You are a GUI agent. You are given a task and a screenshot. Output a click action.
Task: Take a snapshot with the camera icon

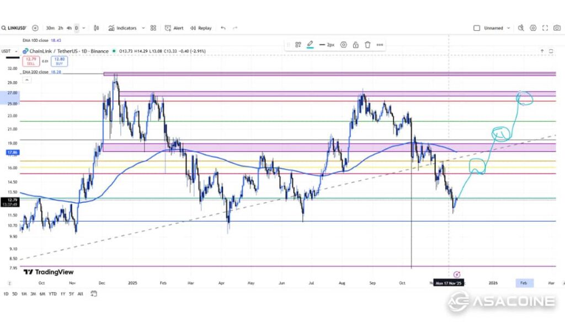[x=557, y=28]
